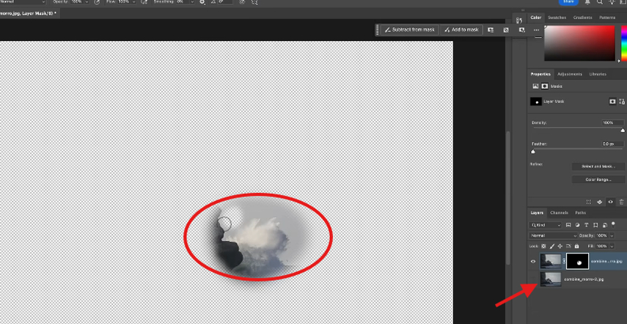Delete mask trash icon in Properties
This screenshot has height=324, width=627.
pos(621,202)
